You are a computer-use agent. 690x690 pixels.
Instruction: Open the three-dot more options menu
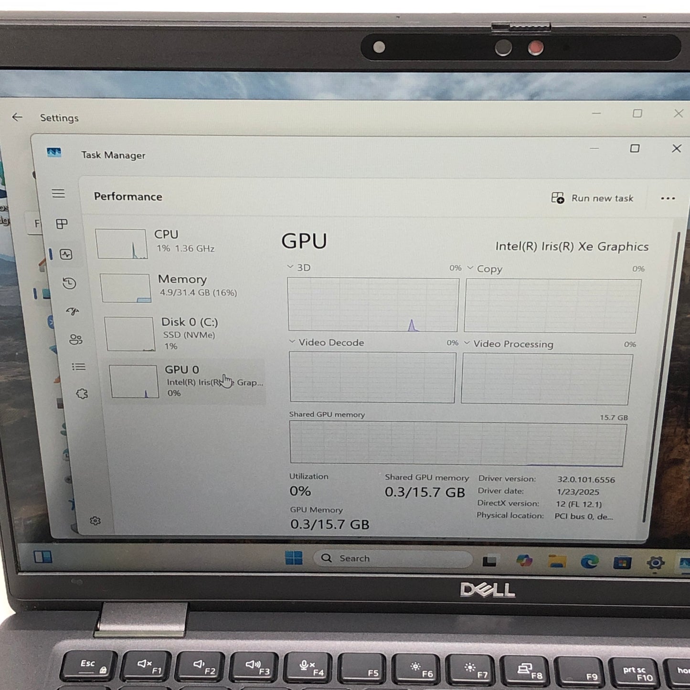(x=667, y=199)
